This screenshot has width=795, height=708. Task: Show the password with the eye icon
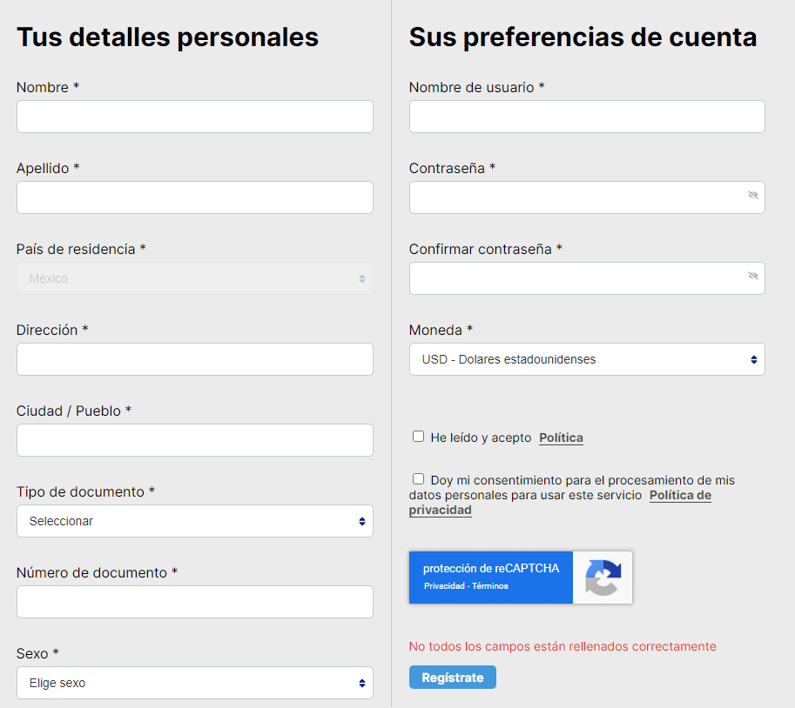tap(752, 197)
